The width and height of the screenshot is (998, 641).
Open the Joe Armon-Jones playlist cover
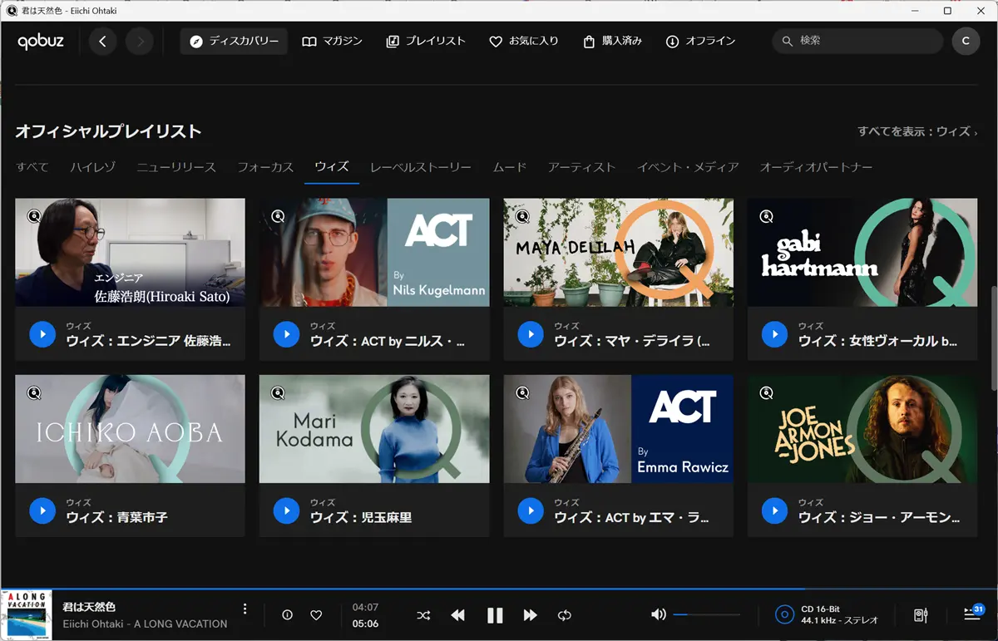click(862, 429)
